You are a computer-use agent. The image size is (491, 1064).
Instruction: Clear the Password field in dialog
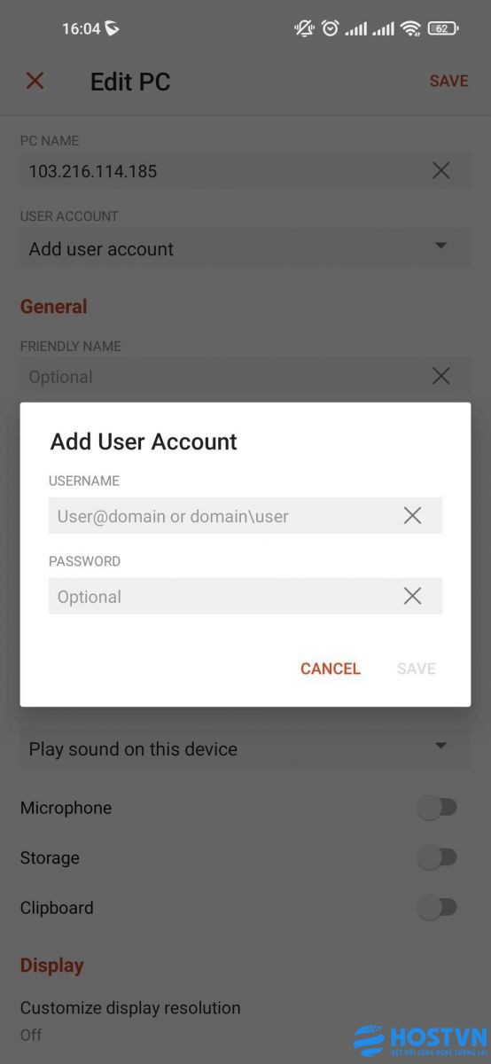point(412,596)
